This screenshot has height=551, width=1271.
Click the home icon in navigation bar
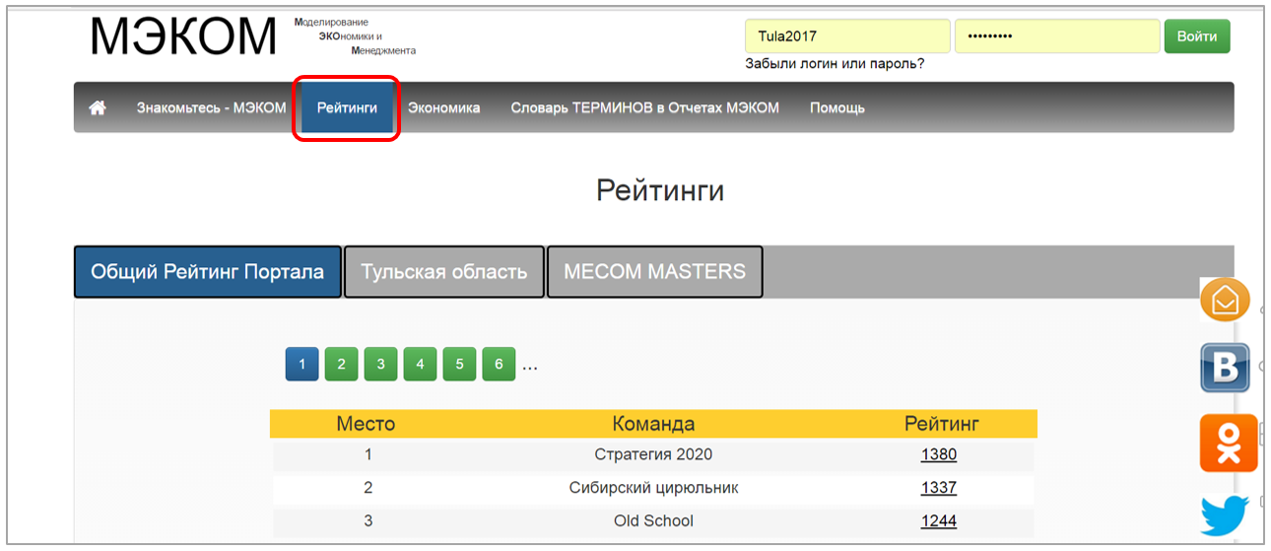coord(98,108)
